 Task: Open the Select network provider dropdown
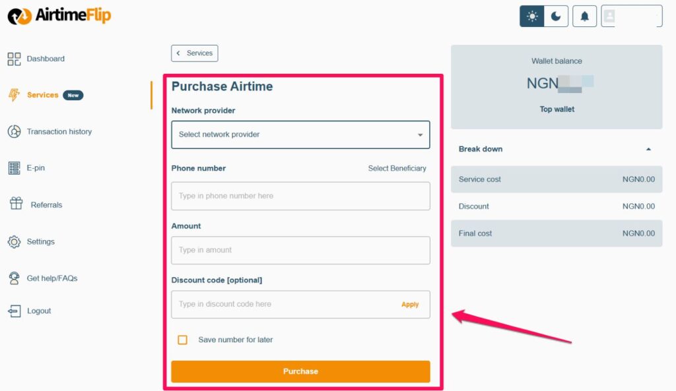(x=300, y=135)
